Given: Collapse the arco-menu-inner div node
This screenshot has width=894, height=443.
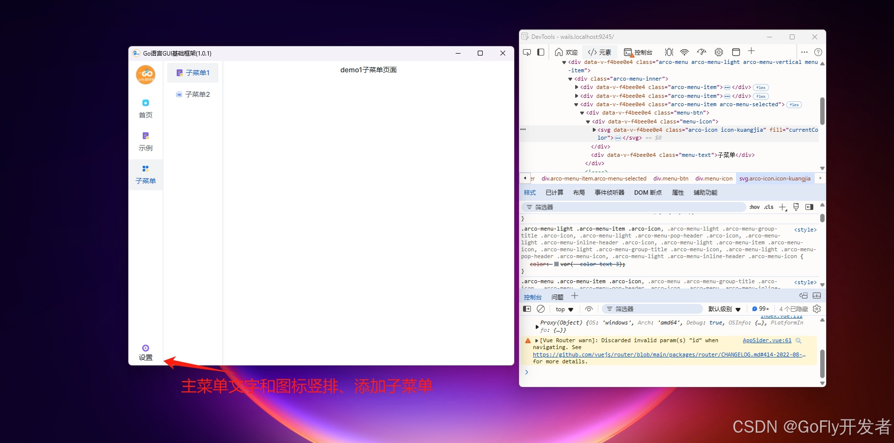Looking at the screenshot, I should pos(570,79).
